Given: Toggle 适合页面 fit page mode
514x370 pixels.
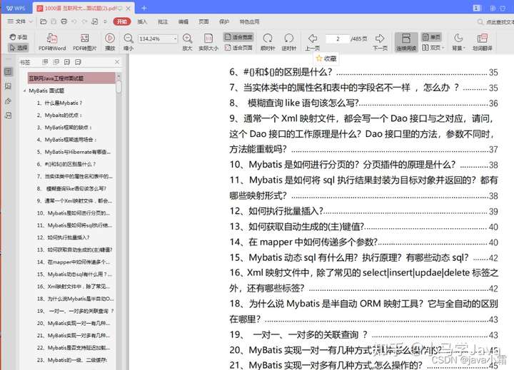Looking at the screenshot, I should tap(238, 48).
